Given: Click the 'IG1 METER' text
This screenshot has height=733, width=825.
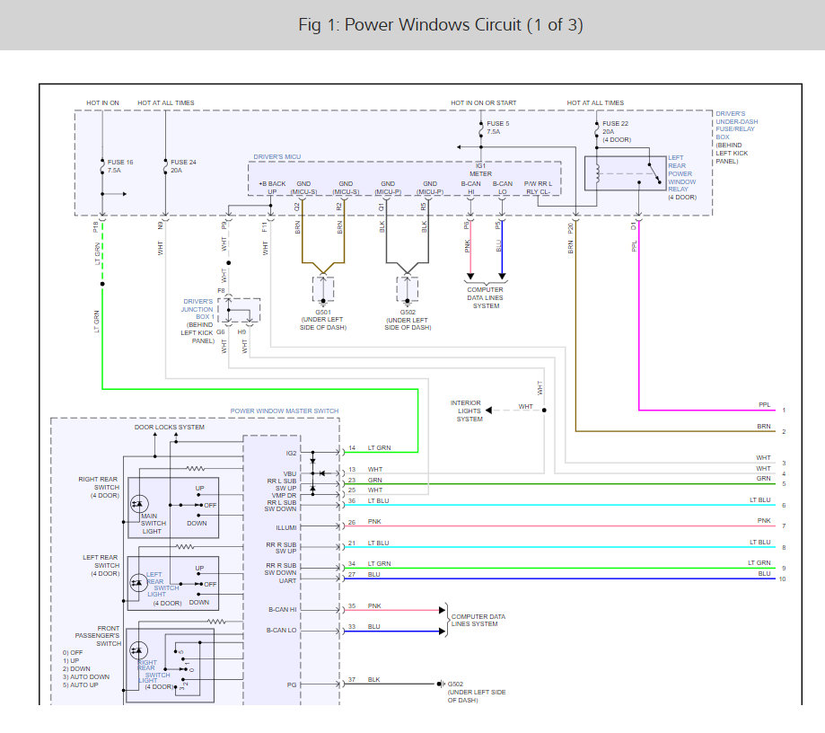Looking at the screenshot, I should point(481,170).
